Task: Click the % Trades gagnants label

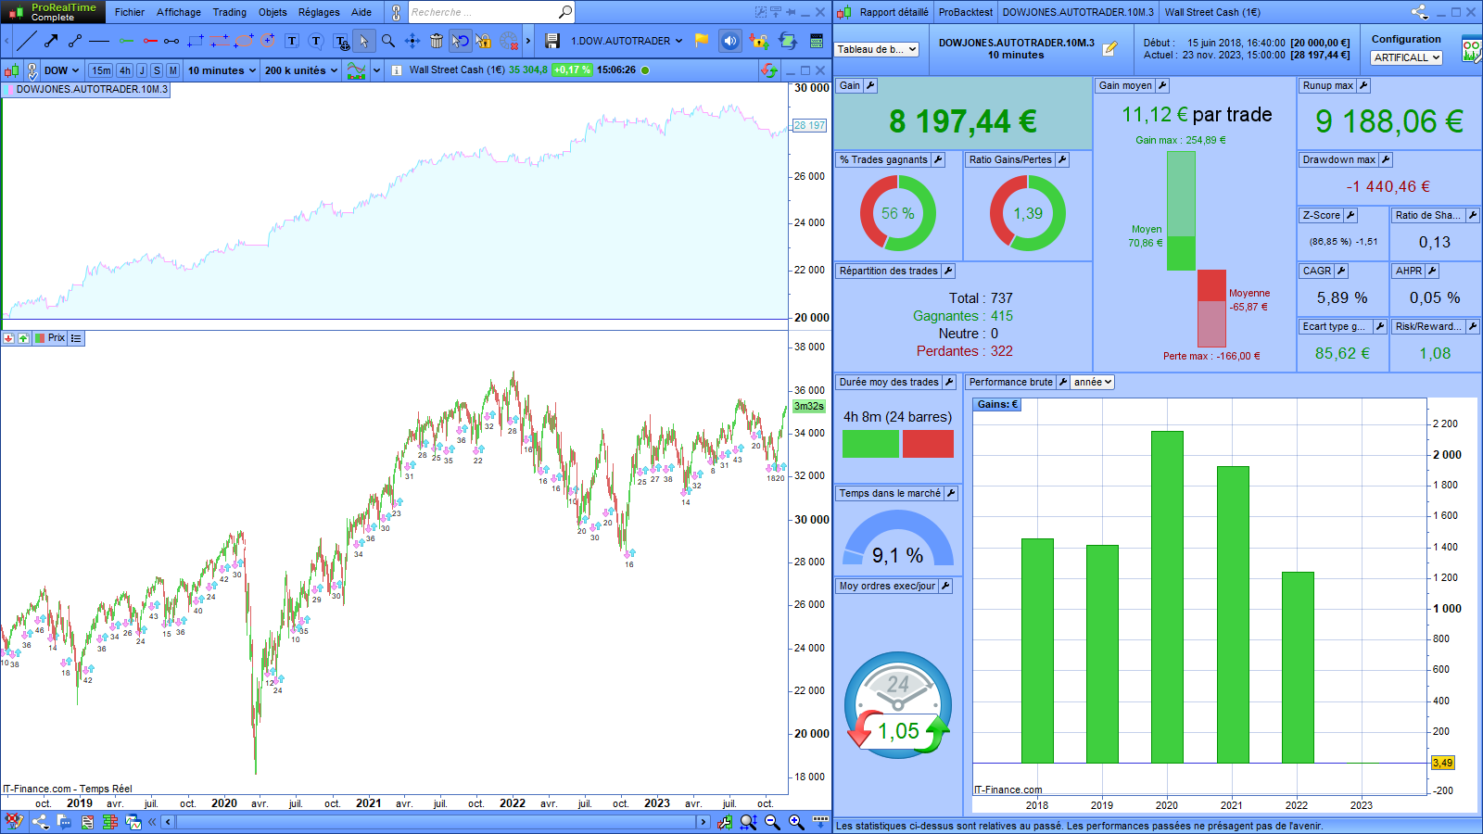Action: click(884, 159)
